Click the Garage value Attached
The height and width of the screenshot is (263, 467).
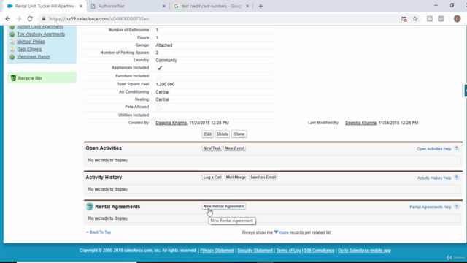163,45
